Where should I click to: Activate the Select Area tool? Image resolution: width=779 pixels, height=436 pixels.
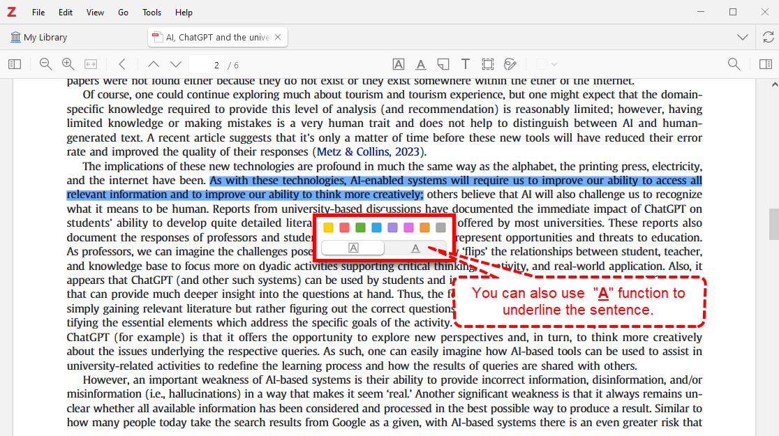487,64
